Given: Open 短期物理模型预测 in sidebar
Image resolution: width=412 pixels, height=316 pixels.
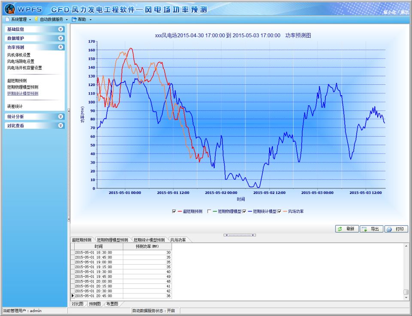Looking at the screenshot, I should tap(23, 87).
